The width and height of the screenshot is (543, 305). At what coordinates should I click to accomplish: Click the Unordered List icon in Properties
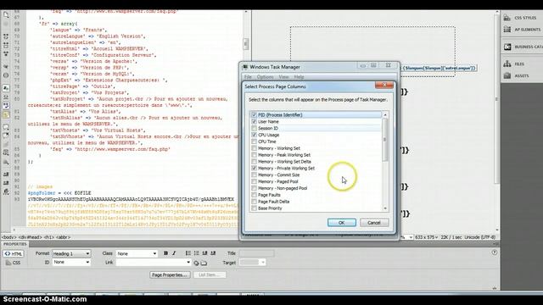pyautogui.click(x=188, y=253)
